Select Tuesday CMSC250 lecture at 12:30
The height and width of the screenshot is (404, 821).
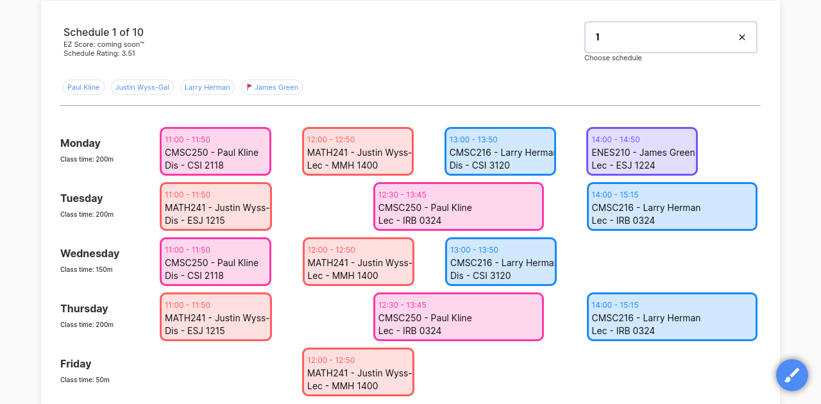click(x=459, y=206)
